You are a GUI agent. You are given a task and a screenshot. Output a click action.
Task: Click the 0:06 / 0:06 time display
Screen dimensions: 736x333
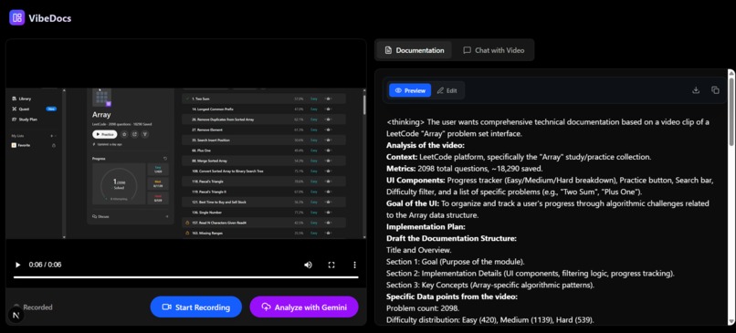pos(45,265)
